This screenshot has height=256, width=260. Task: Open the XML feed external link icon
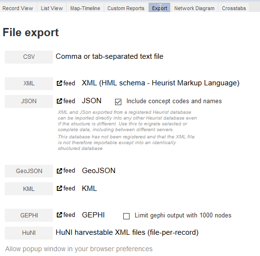click(59, 83)
